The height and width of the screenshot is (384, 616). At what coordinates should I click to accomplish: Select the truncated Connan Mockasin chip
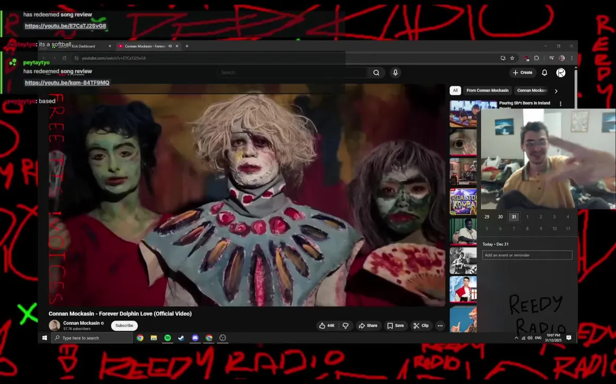(532, 91)
